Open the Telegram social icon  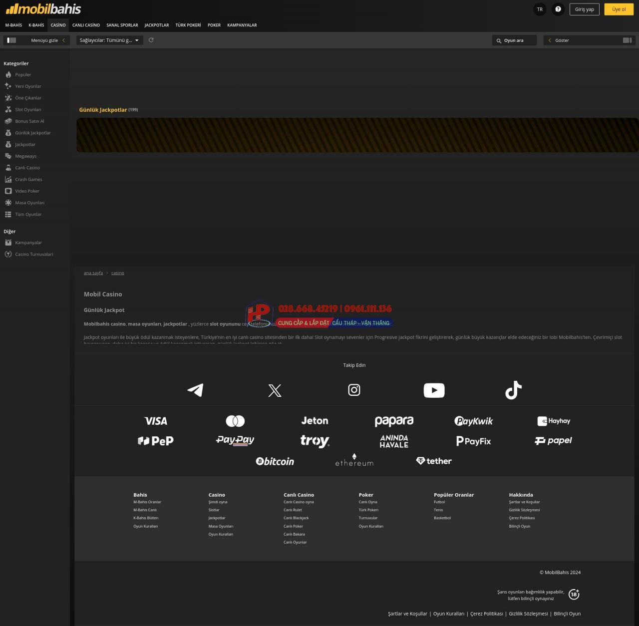(x=195, y=390)
